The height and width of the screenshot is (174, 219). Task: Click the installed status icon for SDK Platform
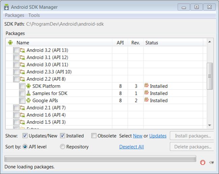coord(147,85)
